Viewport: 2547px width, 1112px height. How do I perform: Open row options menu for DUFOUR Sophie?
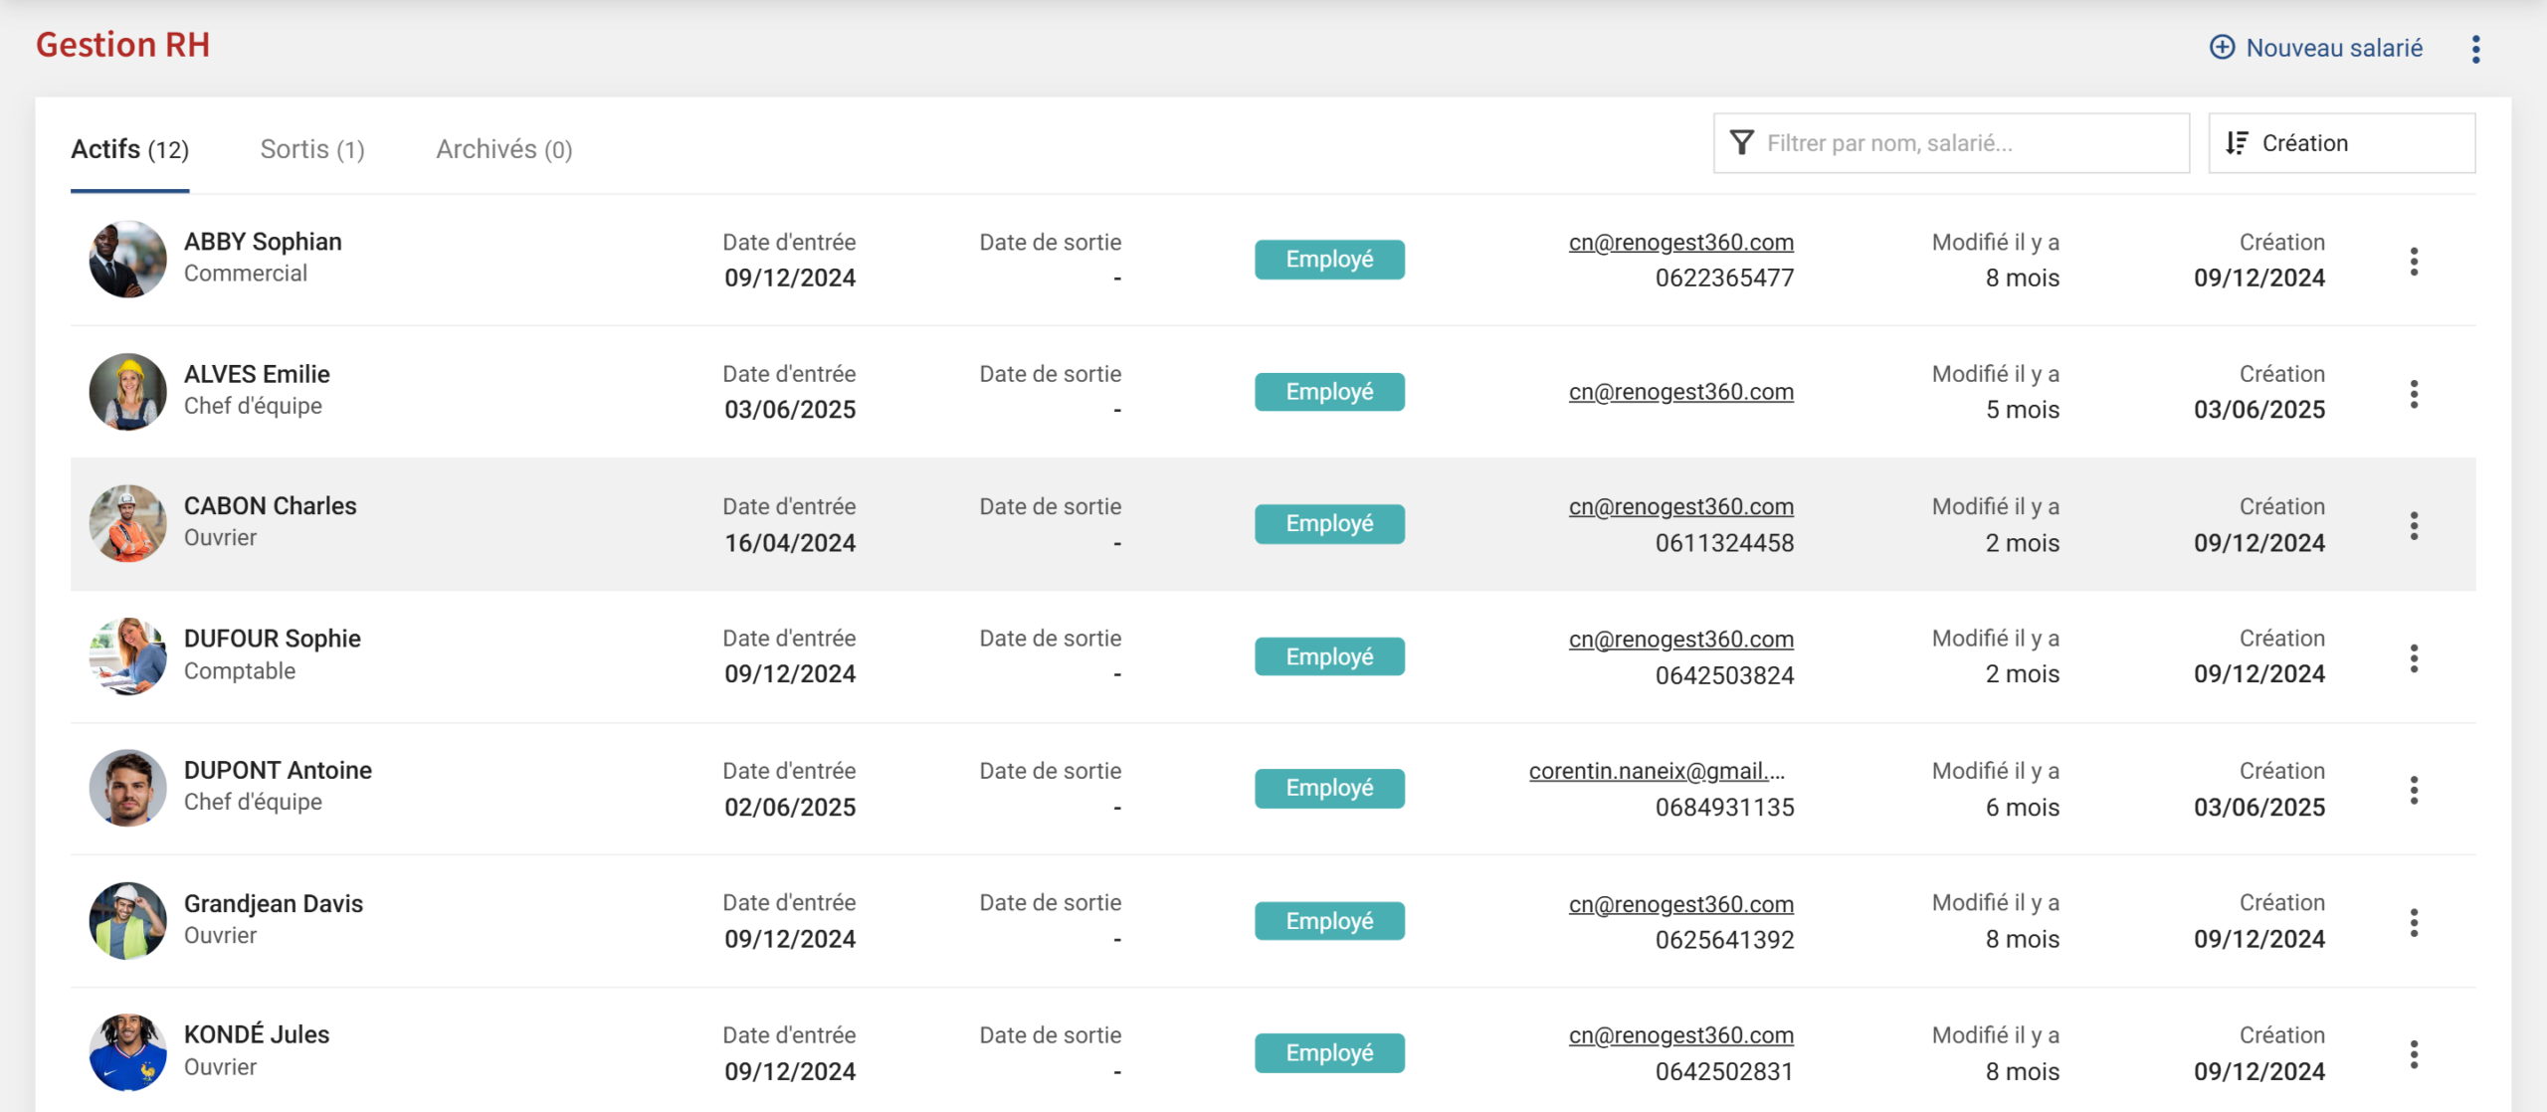click(2414, 657)
